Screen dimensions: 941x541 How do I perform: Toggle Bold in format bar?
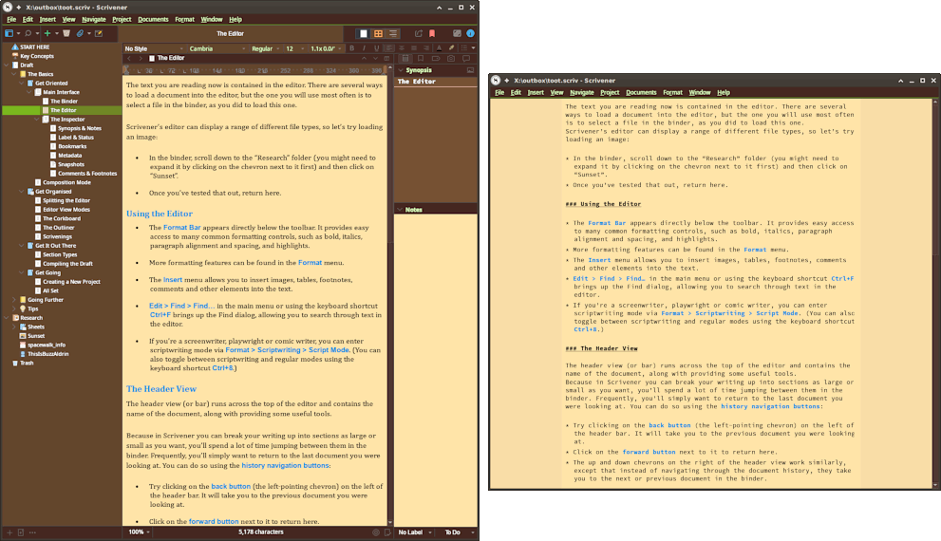coord(351,48)
